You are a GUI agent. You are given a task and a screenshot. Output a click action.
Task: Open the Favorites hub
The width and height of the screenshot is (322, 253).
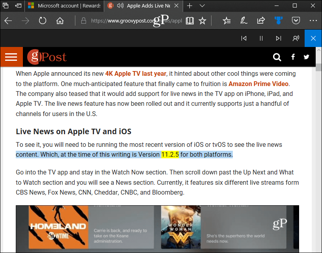[227, 21]
